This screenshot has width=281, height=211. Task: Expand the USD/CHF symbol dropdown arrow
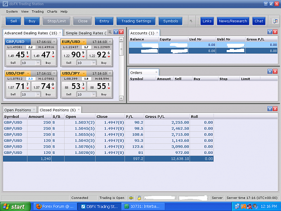click(x=28, y=73)
